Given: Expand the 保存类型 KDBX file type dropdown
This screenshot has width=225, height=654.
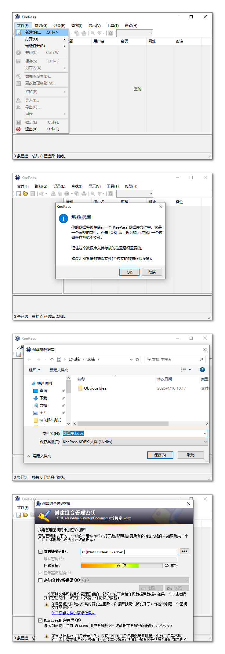Looking at the screenshot, I should pyautogui.click(x=135, y=442).
